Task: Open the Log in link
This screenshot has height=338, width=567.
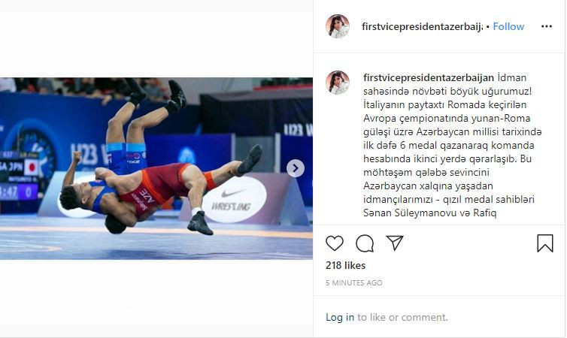Action: coord(340,317)
